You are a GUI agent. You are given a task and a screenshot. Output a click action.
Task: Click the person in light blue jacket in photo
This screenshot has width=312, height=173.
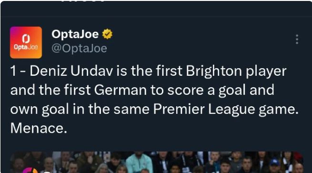click(139, 163)
